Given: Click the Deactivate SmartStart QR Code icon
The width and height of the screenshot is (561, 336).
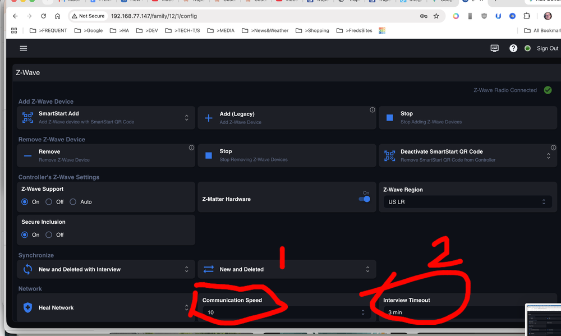Looking at the screenshot, I should (x=390, y=155).
